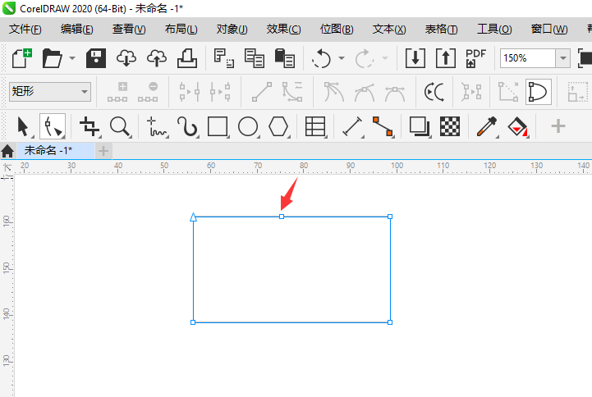Click the Cusp node icon

click(x=333, y=93)
